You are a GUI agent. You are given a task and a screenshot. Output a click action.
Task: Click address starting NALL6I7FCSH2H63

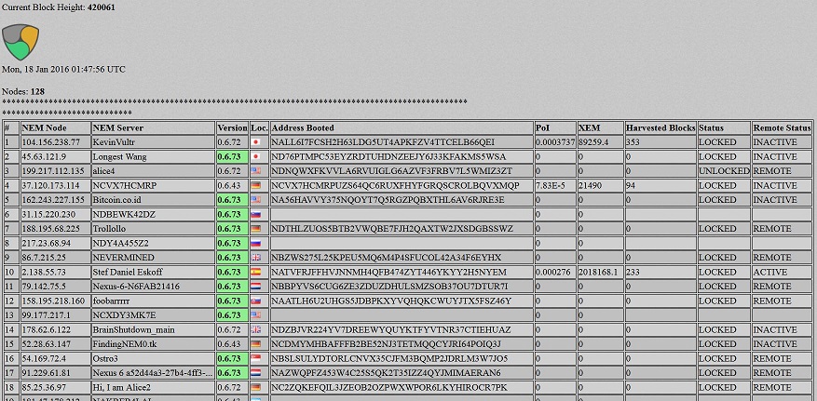point(383,142)
